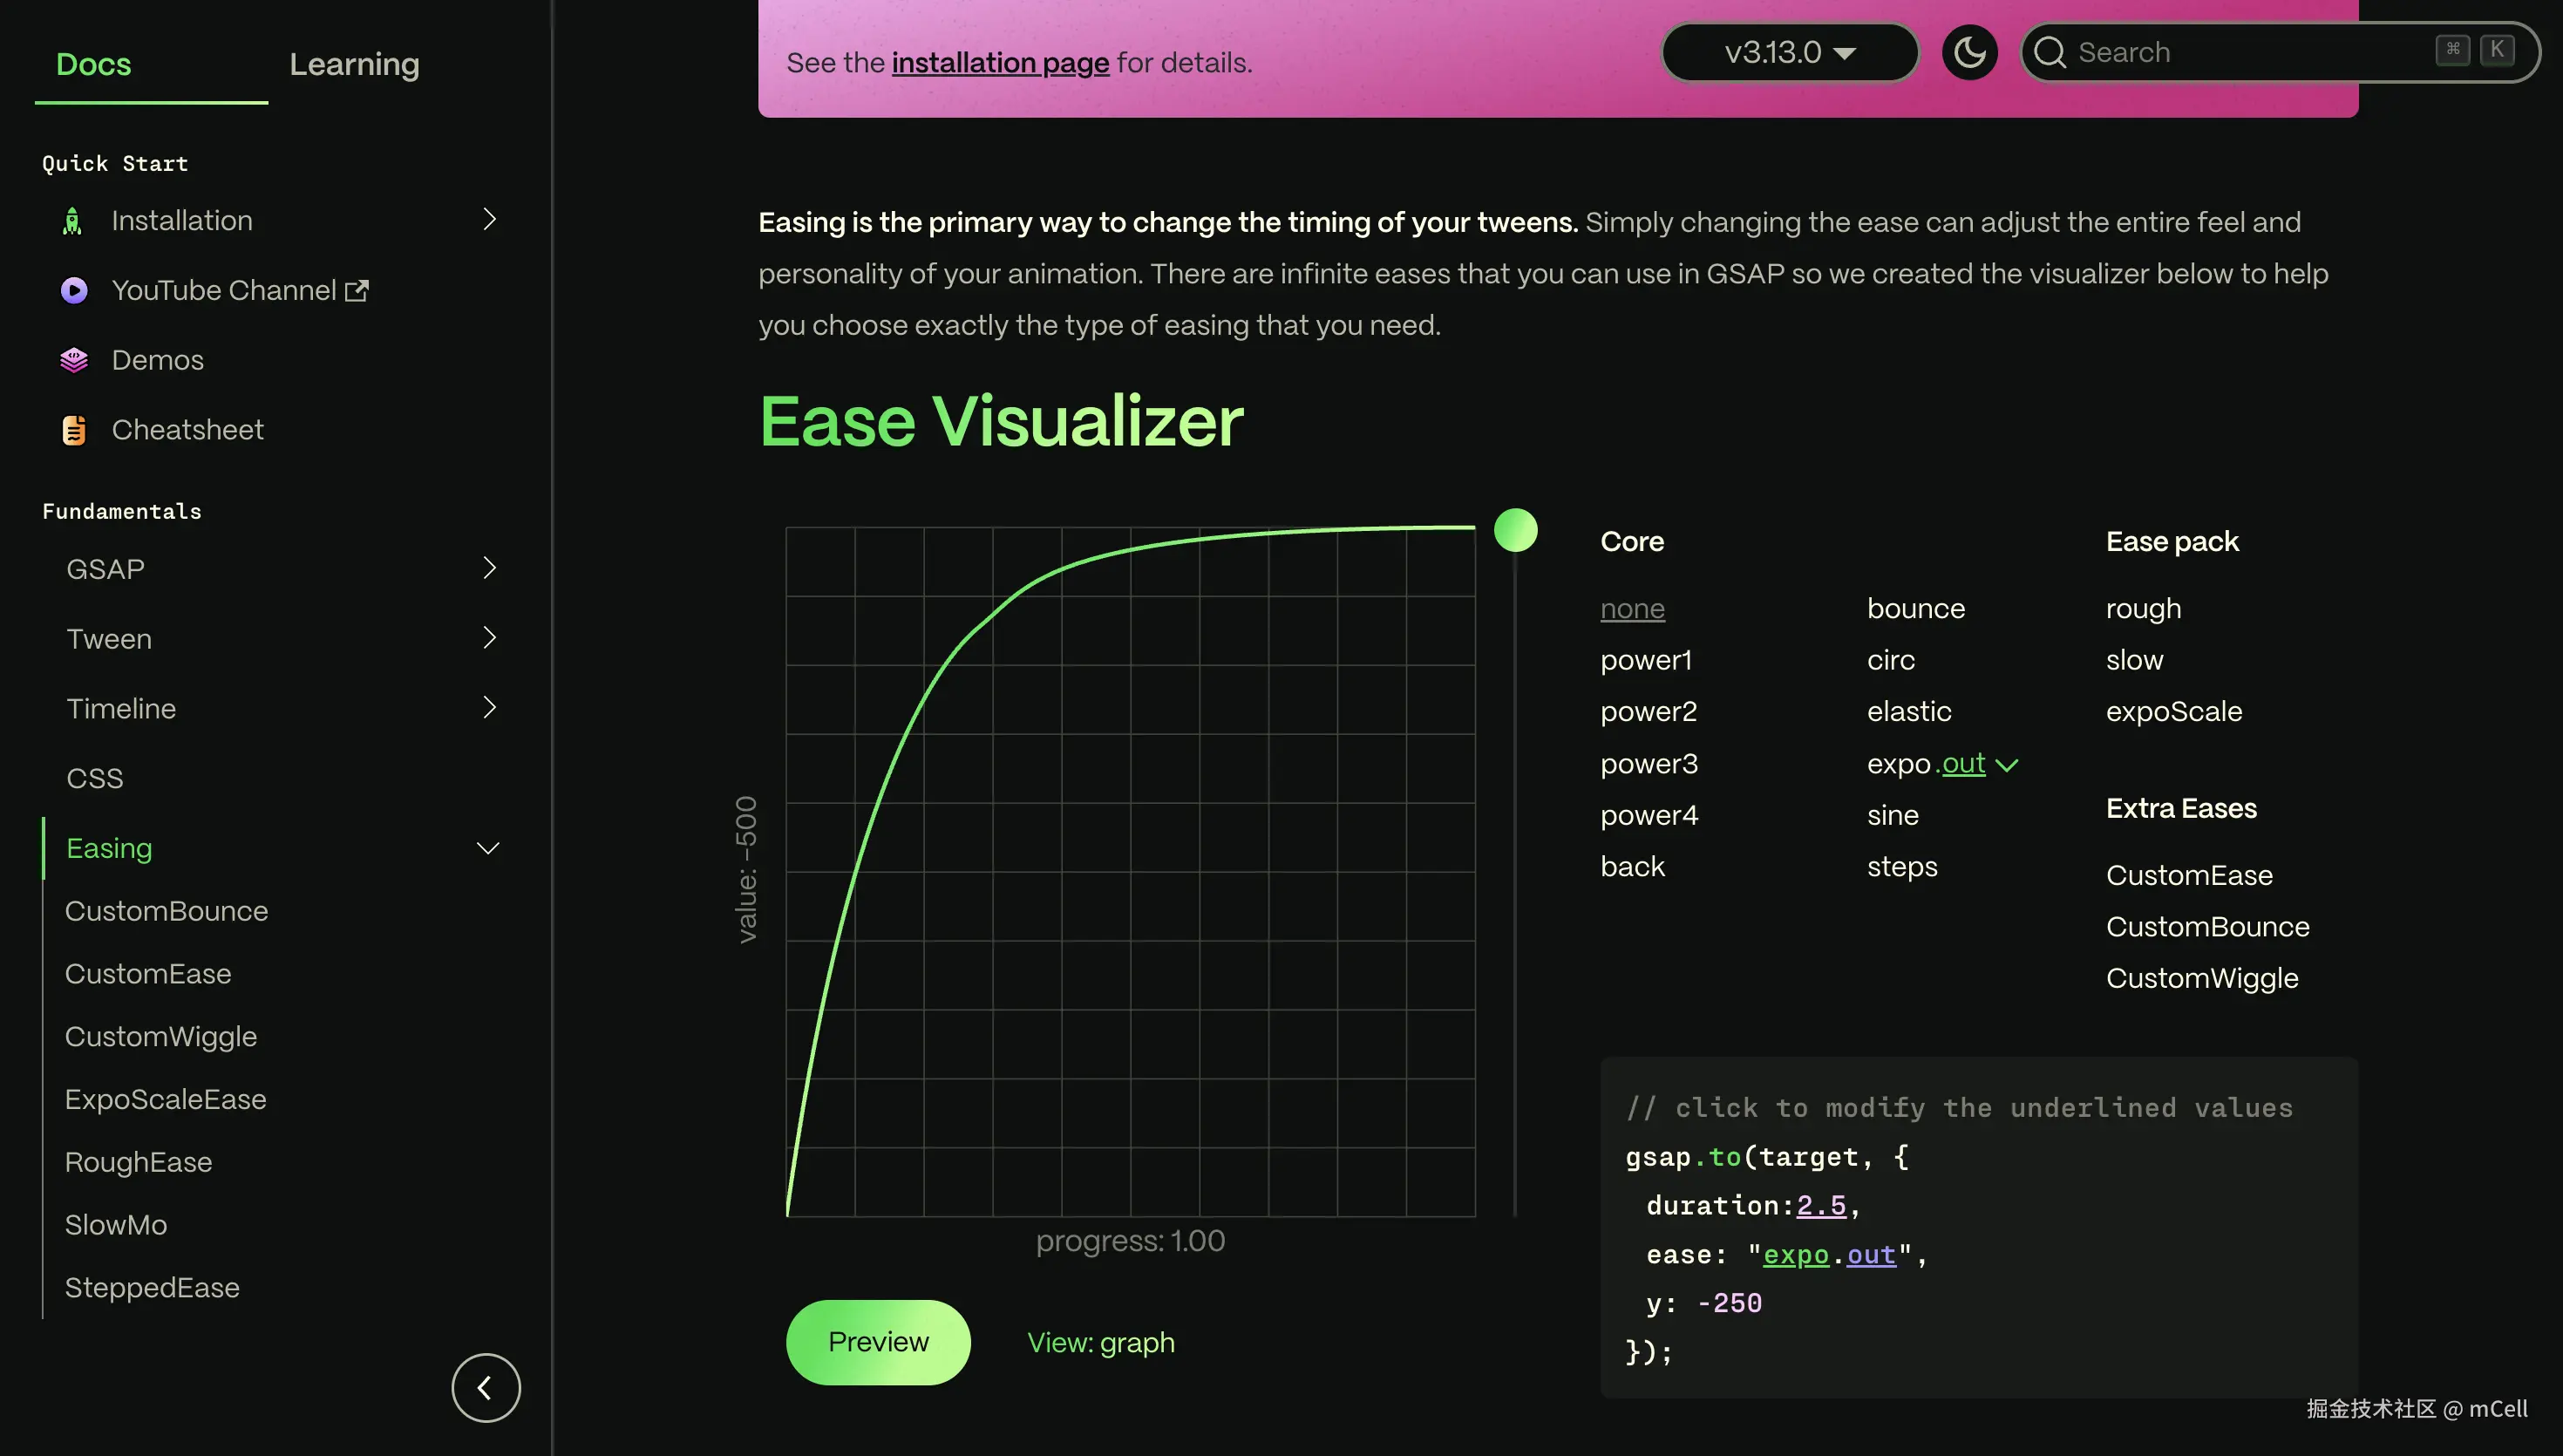The width and height of the screenshot is (2563, 1456).
Task: Open RoughEase in the sidebar
Action: [139, 1162]
